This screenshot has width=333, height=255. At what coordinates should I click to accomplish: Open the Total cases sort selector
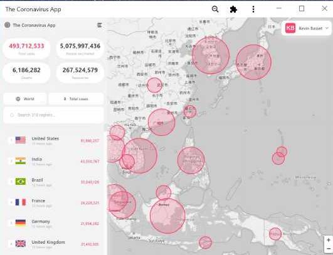[76, 99]
